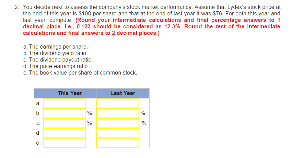Click the % cell after row c Last Year

[x=143, y=123]
